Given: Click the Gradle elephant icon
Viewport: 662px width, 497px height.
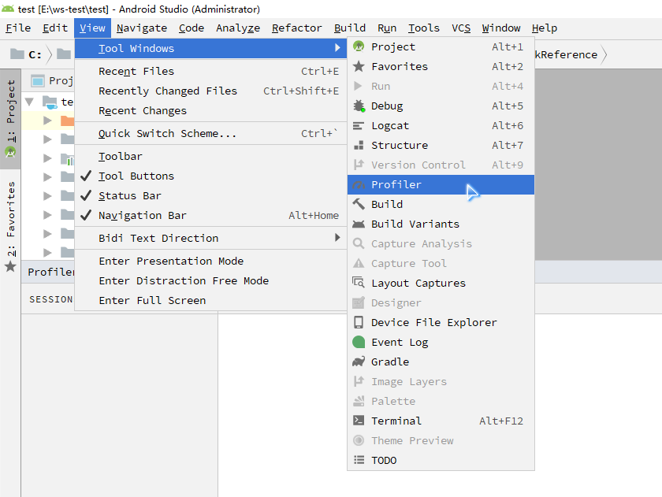Looking at the screenshot, I should 359,362.
